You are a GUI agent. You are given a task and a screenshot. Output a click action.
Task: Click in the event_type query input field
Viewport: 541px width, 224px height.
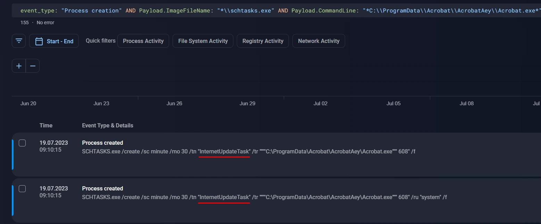[276, 10]
